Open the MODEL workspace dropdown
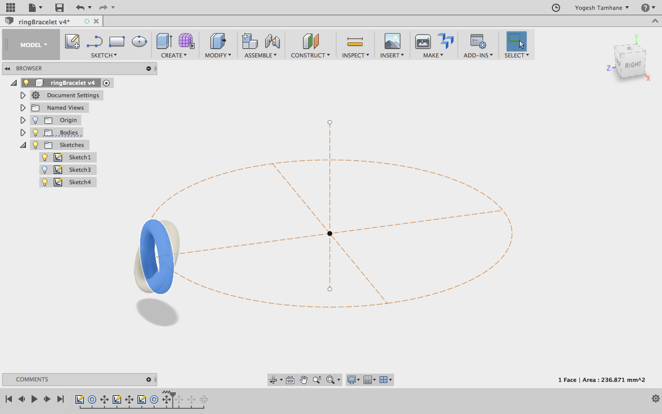 31,45
